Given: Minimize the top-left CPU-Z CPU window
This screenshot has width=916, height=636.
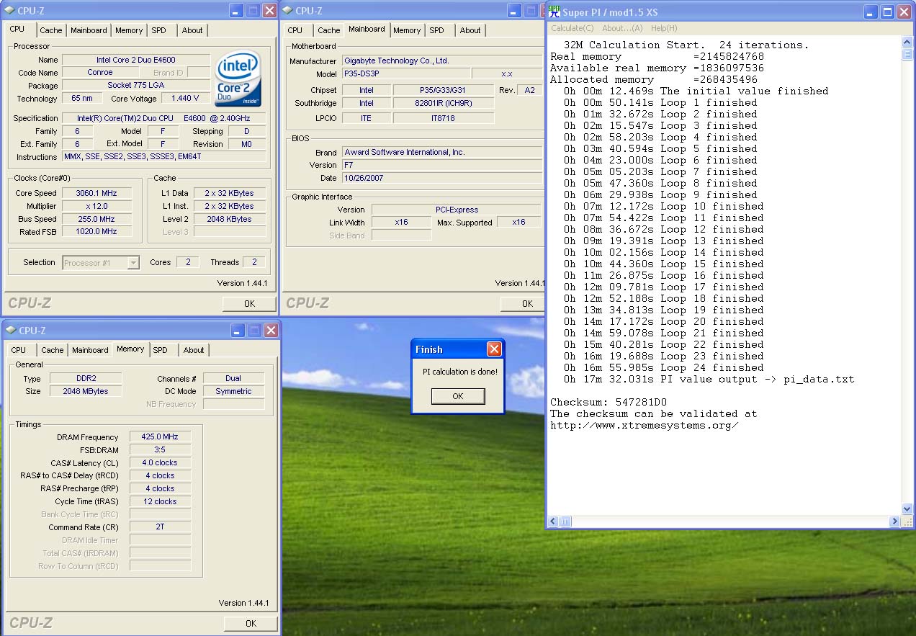Looking at the screenshot, I should 236,10.
